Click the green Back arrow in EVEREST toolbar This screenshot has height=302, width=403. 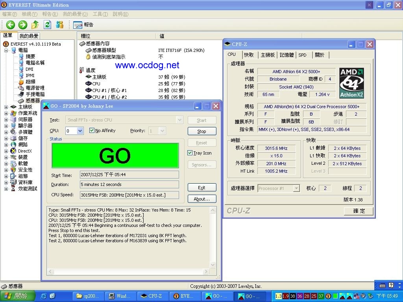pyautogui.click(x=11, y=25)
